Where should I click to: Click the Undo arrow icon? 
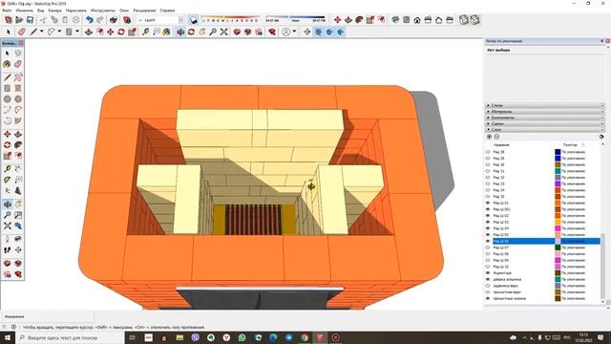(90, 20)
